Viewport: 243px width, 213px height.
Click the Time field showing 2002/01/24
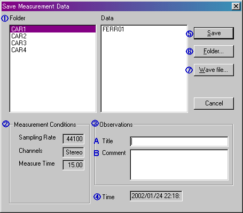pos(156,196)
